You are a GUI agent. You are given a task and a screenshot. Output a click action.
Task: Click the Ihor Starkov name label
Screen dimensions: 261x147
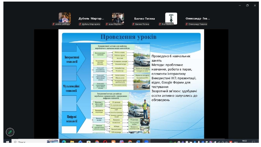pyautogui.click(x=167, y=24)
